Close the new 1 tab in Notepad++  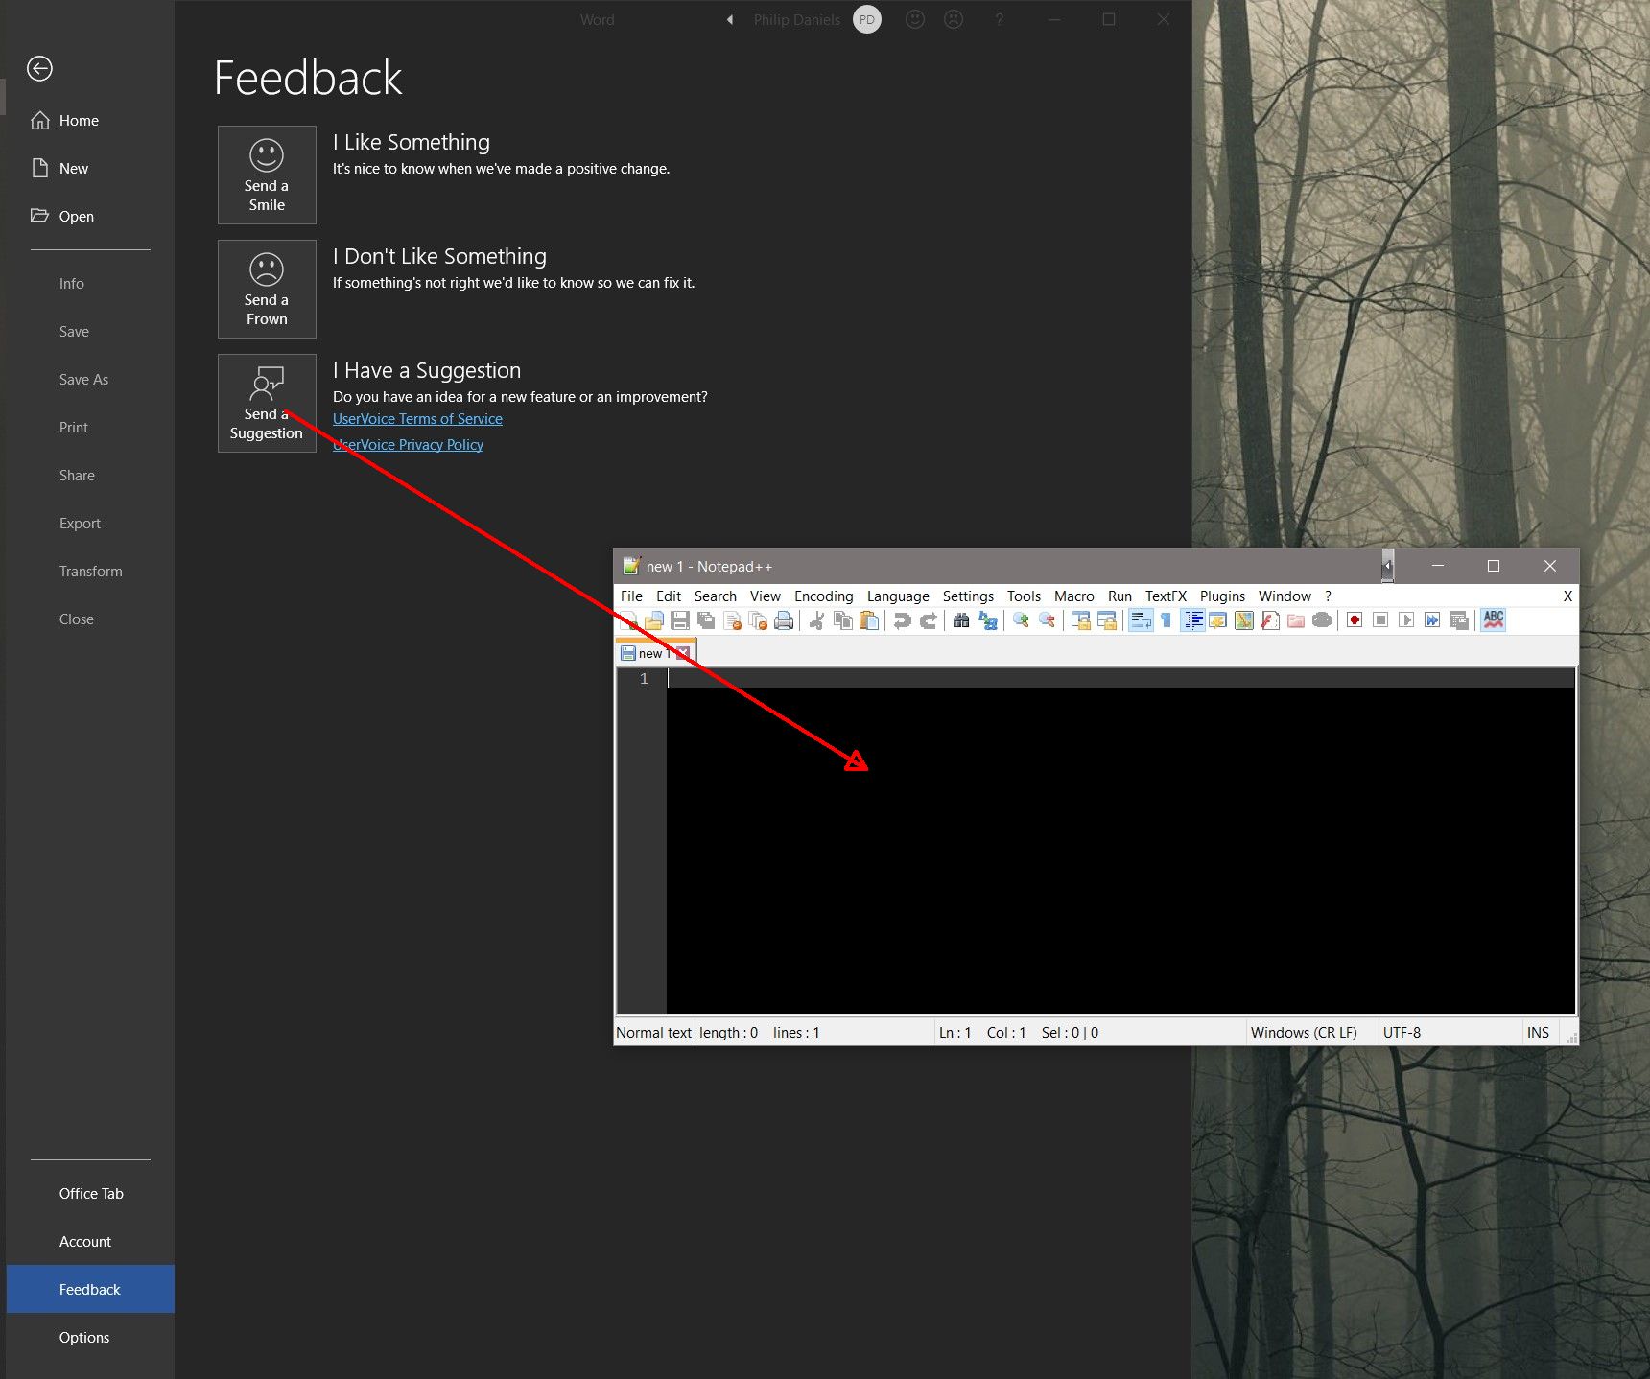click(x=682, y=653)
